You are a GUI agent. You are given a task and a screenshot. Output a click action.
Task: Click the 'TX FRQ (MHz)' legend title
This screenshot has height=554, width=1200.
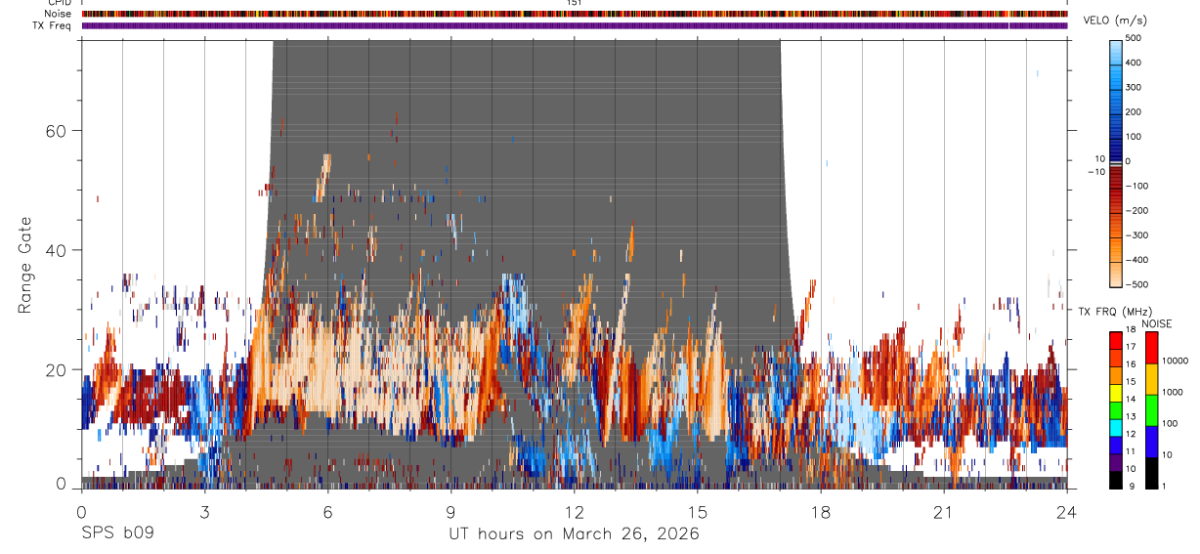pyautogui.click(x=1116, y=311)
